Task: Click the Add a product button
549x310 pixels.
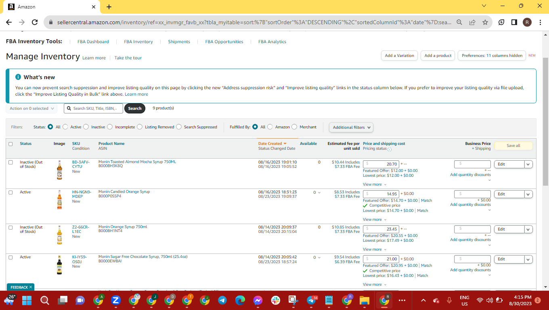Action: pyautogui.click(x=438, y=56)
